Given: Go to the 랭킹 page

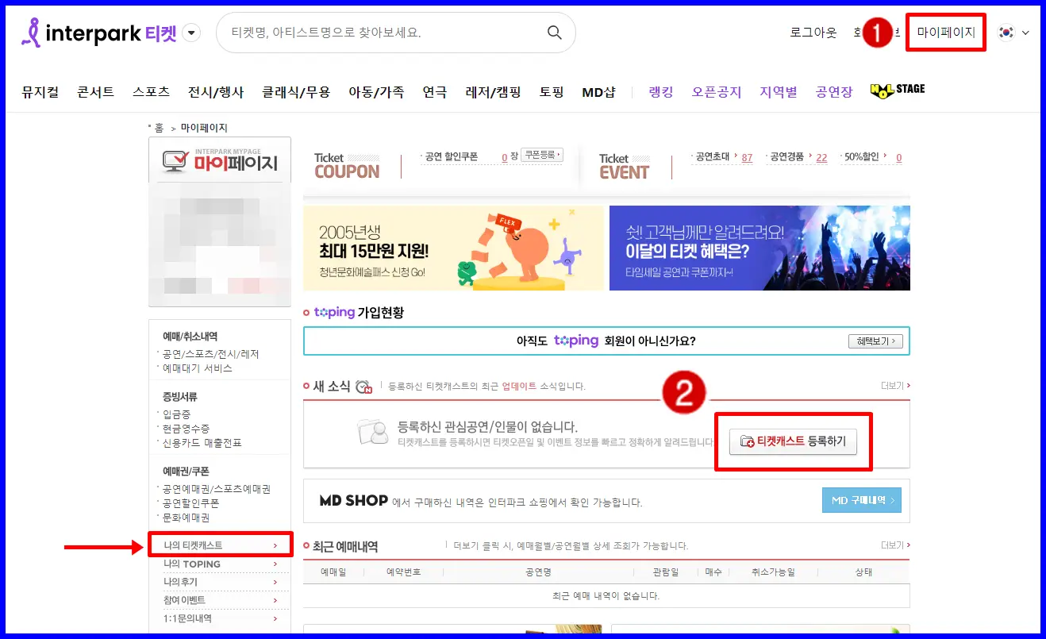Looking at the screenshot, I should [660, 91].
